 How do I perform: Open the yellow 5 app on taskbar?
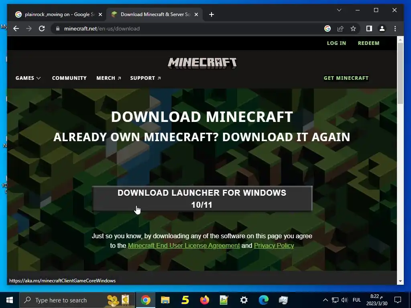185,300
